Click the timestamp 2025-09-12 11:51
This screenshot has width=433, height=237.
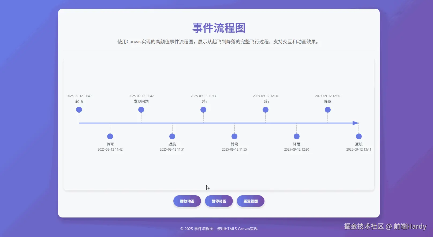coord(172,150)
